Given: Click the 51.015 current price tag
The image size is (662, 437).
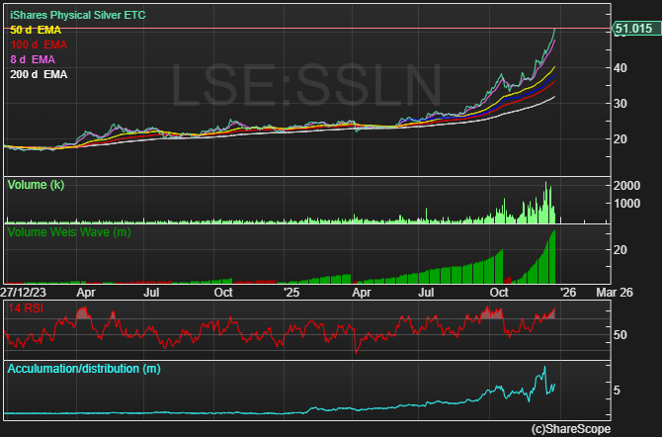Looking at the screenshot, I should tap(633, 30).
